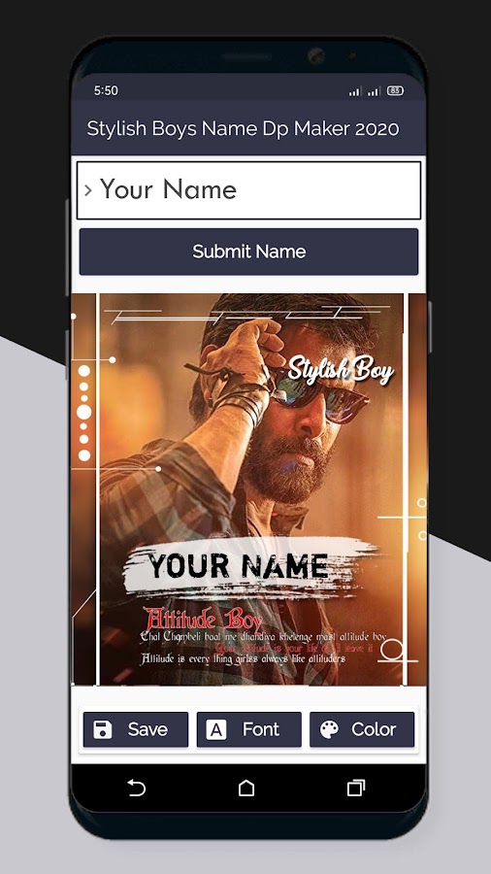This screenshot has height=874, width=491.
Task: Select the Stylish Boy text overlay
Action: pyautogui.click(x=341, y=370)
